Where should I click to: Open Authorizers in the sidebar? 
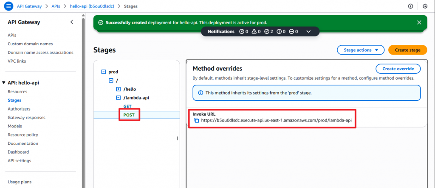tap(19, 109)
